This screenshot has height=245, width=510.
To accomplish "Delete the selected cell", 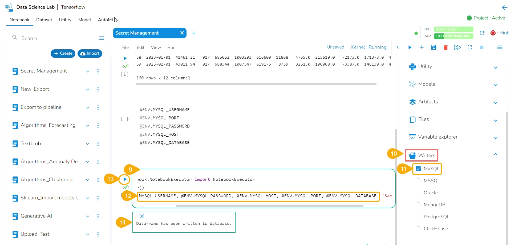I will 446,47.
